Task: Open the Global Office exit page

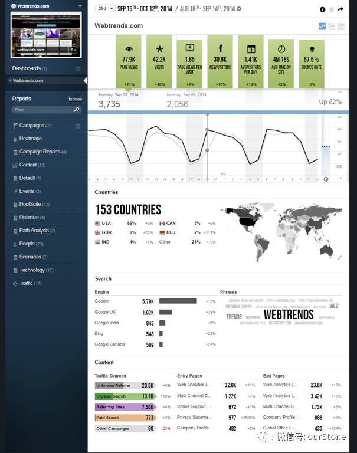Action: (x=280, y=428)
